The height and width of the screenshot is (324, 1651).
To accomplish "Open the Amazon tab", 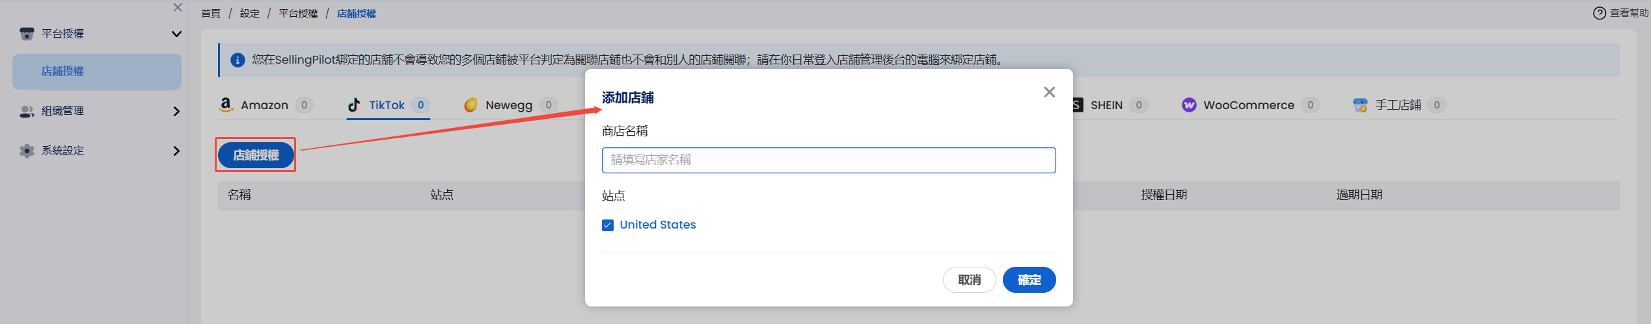I will click(x=266, y=105).
